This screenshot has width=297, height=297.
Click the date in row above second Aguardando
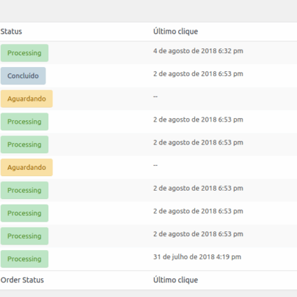pyautogui.click(x=198, y=142)
